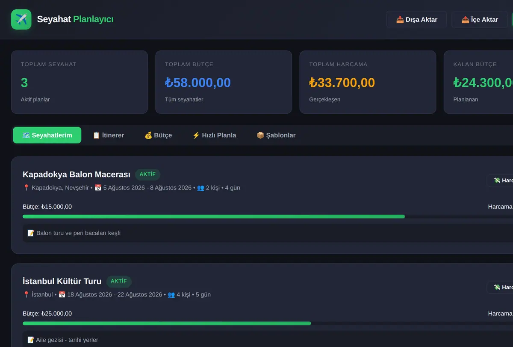Click the İstanbul trip budget progress bar

(268, 323)
